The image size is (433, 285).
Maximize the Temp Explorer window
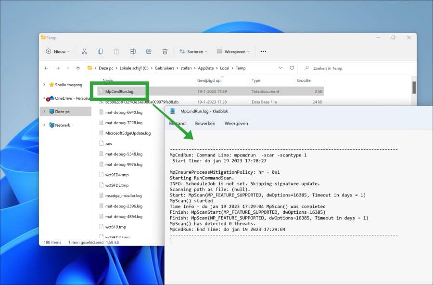(393, 38)
